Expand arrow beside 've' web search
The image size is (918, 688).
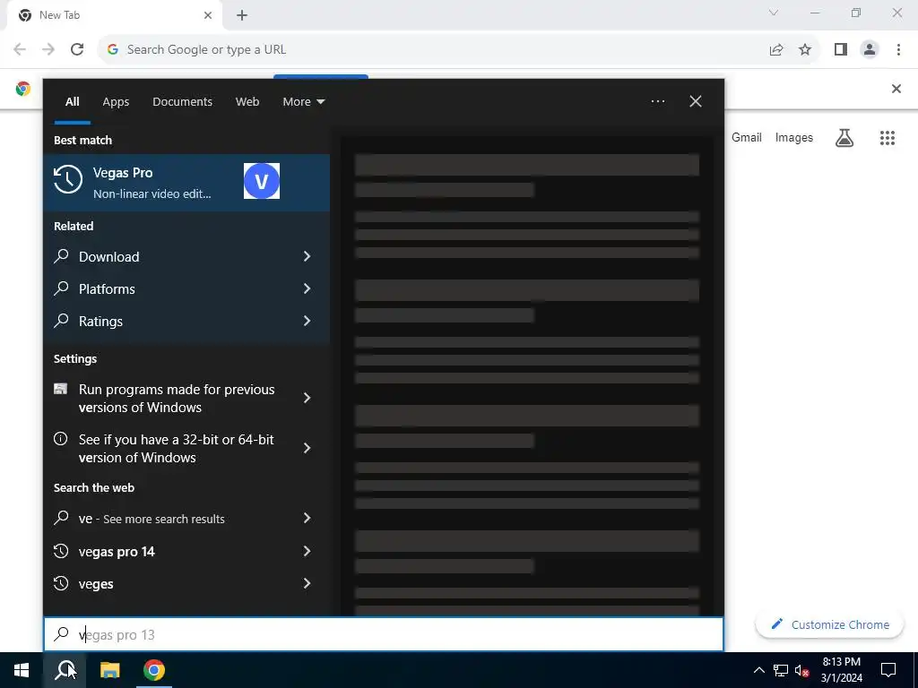tap(307, 518)
